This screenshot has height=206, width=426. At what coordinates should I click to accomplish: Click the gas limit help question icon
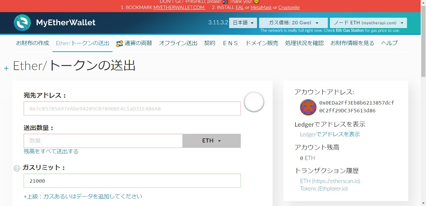17,168
